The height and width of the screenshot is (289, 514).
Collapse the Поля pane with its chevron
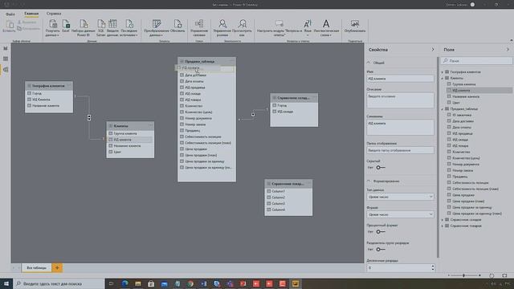click(x=508, y=50)
